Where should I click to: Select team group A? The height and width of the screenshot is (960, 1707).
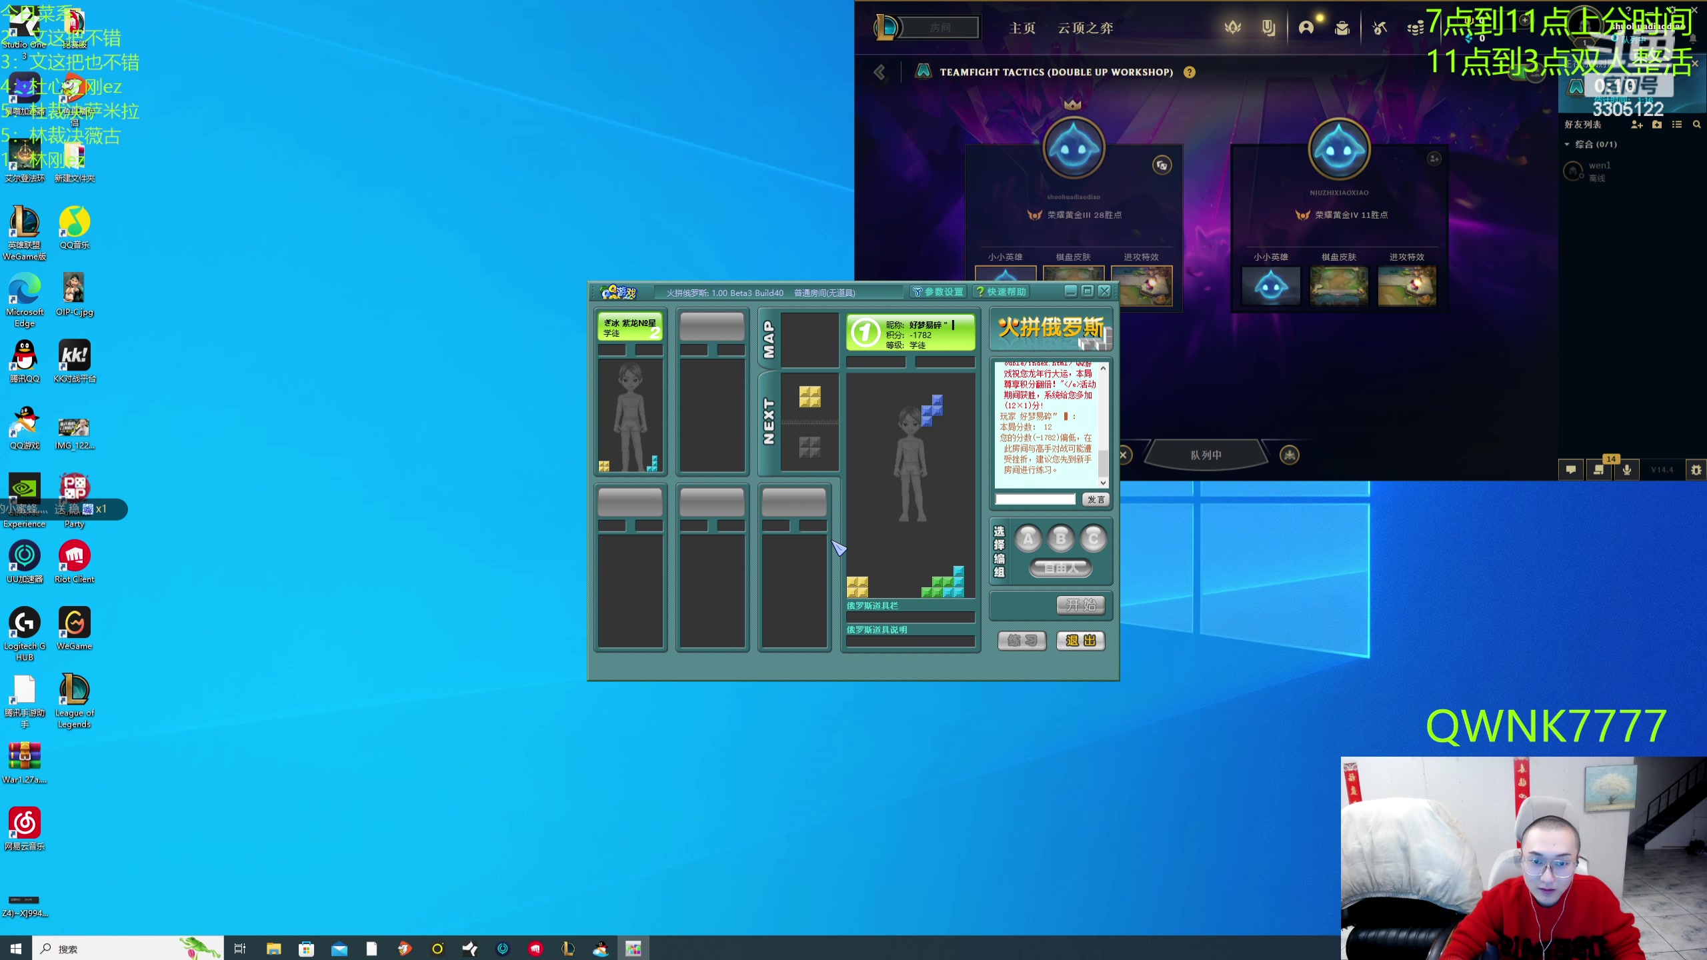point(1028,539)
